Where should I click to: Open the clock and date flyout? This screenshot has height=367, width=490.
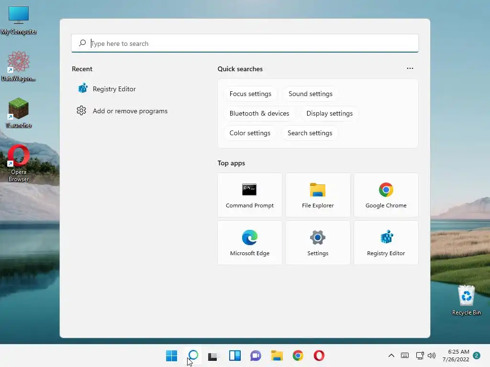[x=456, y=356]
